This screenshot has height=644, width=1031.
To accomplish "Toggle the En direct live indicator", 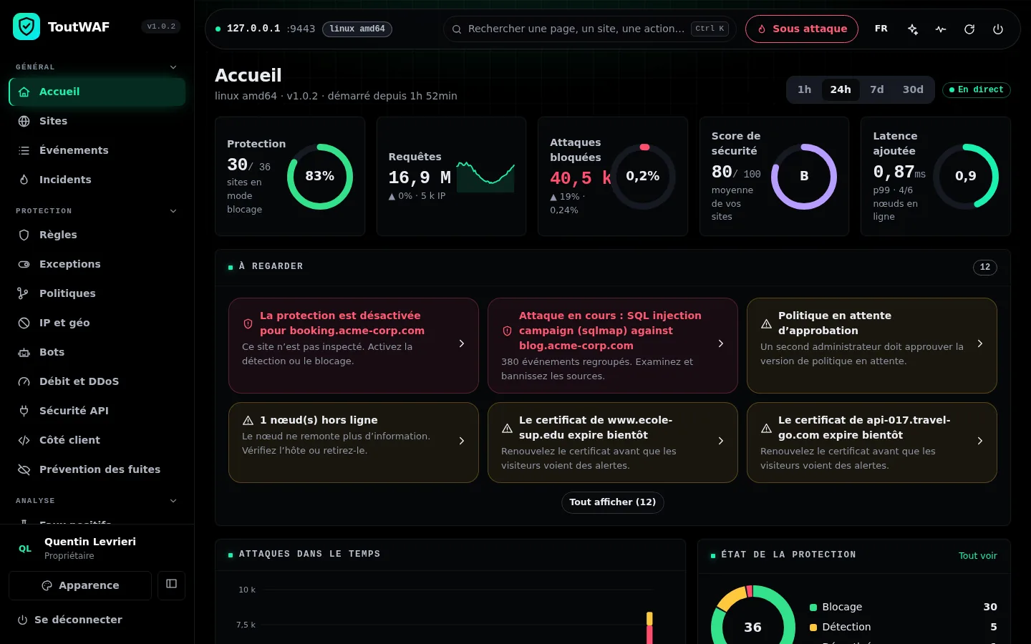I will point(977,89).
